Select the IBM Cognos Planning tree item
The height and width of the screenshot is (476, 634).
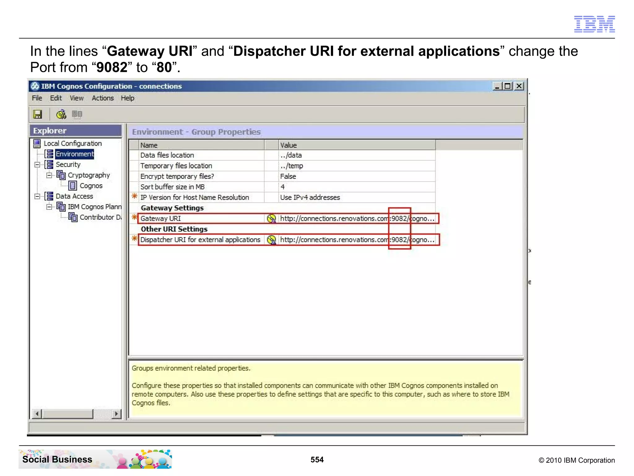tap(95, 207)
